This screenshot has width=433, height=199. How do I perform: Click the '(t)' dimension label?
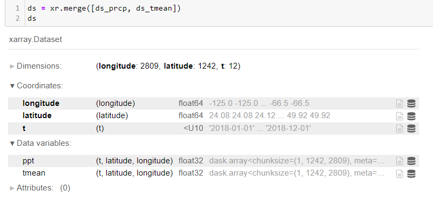click(x=100, y=129)
